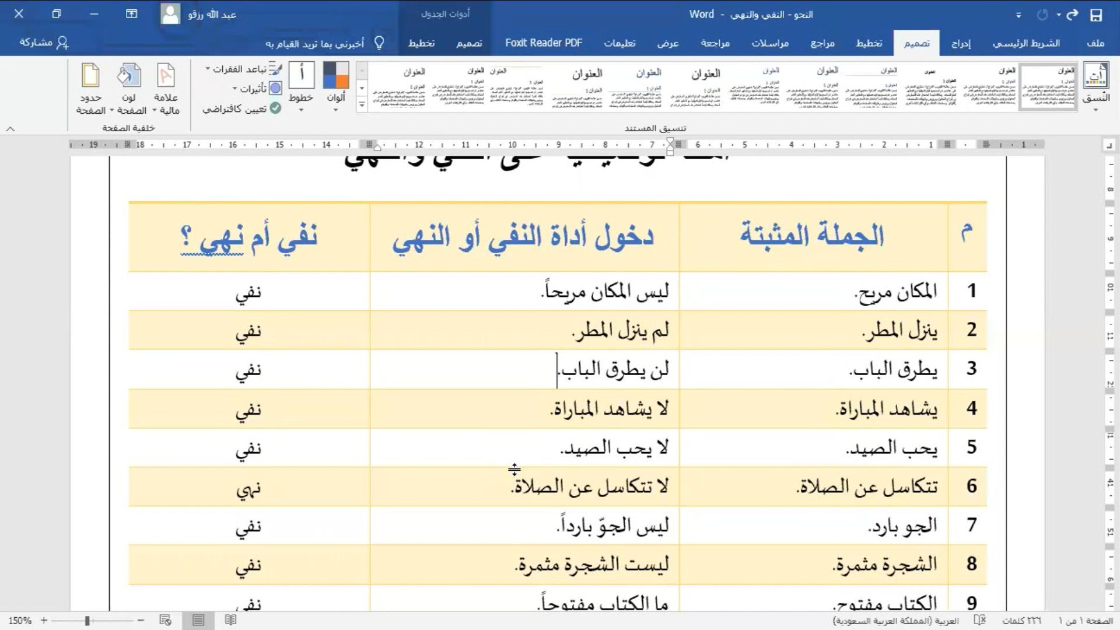Click the مشاركة (Share) button

point(44,43)
